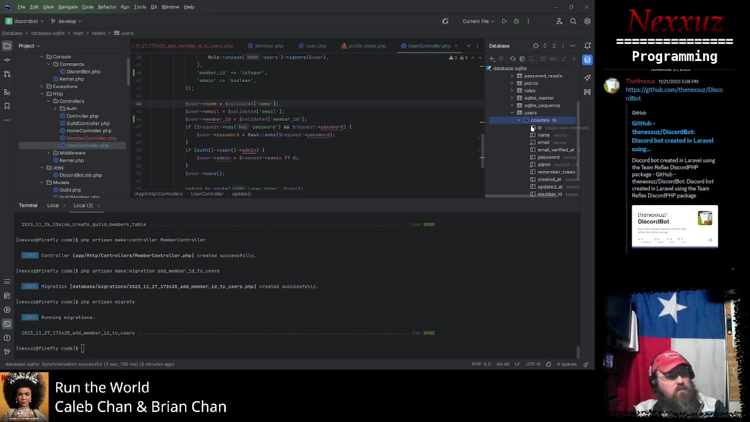Click the 4 spaces indent setting

point(567,364)
